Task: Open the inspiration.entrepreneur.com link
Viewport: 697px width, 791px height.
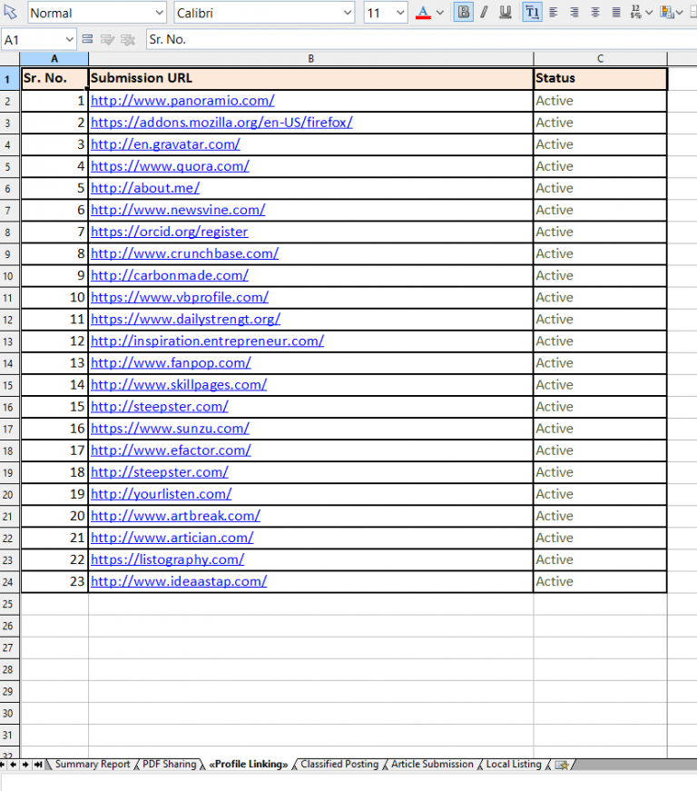Action: click(207, 341)
